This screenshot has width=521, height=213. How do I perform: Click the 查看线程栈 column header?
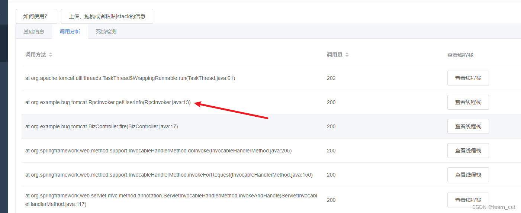[x=460, y=55]
